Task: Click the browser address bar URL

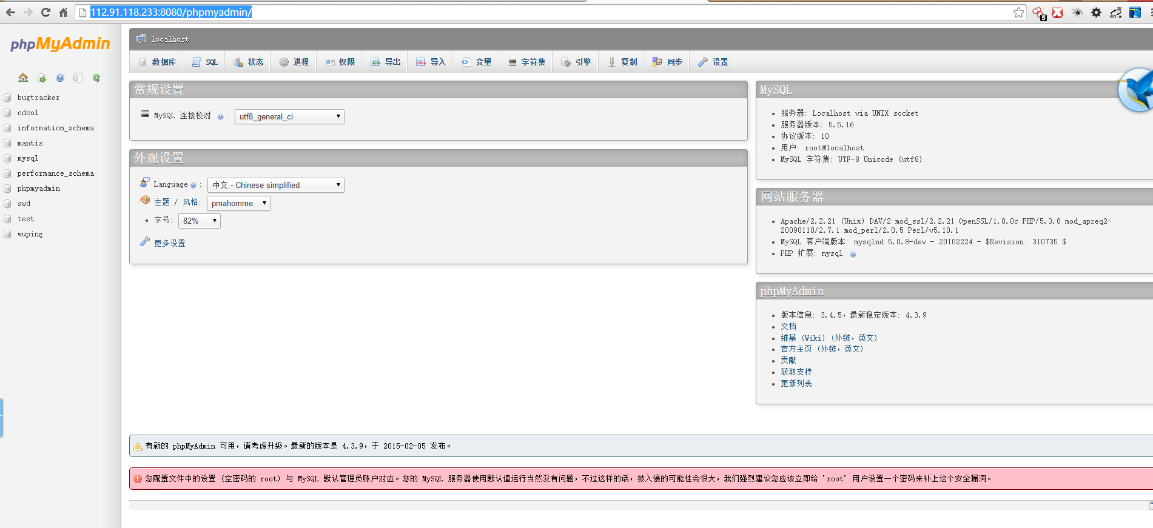Action: [x=171, y=12]
